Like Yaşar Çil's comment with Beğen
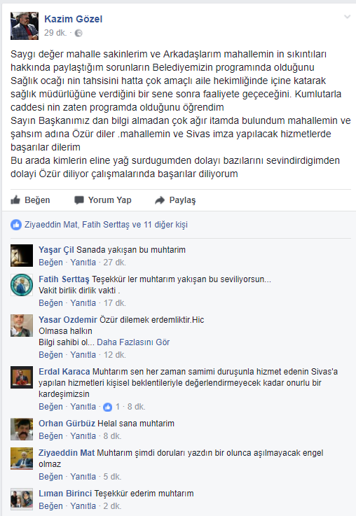Image resolution: width=356 pixels, height=516 pixels. pyautogui.click(x=50, y=263)
